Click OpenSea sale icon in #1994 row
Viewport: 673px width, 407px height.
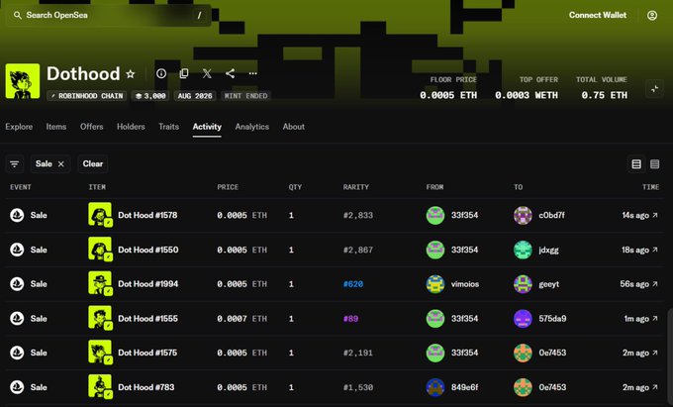17,284
